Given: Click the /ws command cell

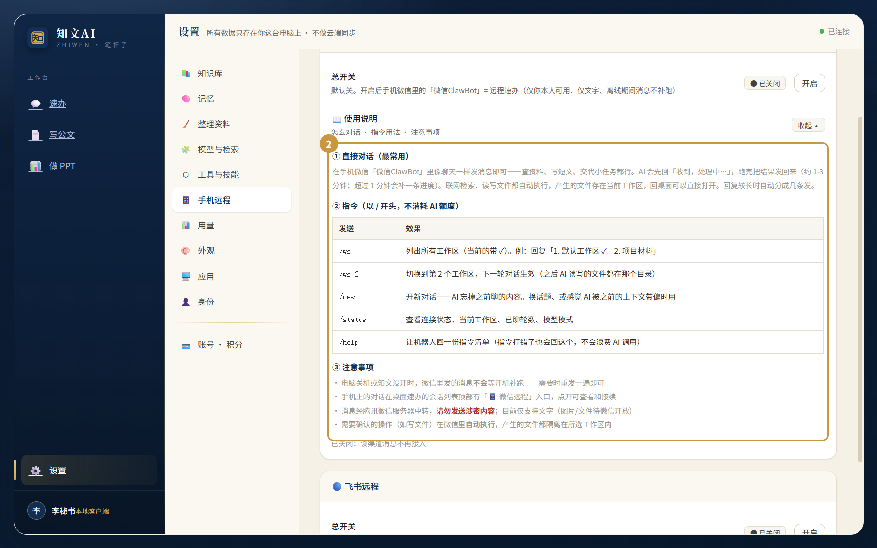Looking at the screenshot, I should tap(366, 251).
